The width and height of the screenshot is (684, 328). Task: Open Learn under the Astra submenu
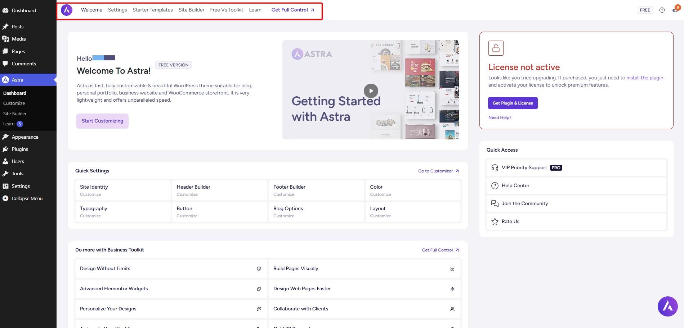9,124
